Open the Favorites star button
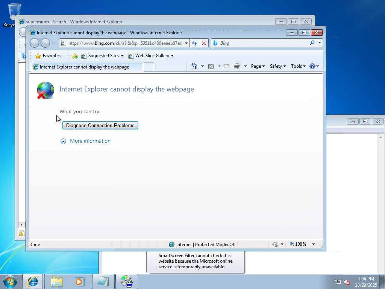This screenshot has width=385, height=289. pyautogui.click(x=48, y=56)
